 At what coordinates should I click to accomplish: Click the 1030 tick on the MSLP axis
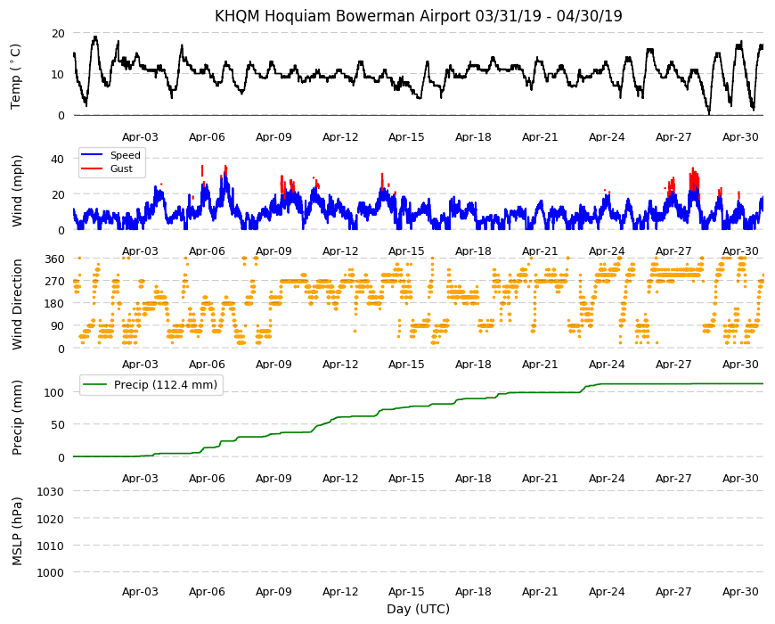point(51,491)
